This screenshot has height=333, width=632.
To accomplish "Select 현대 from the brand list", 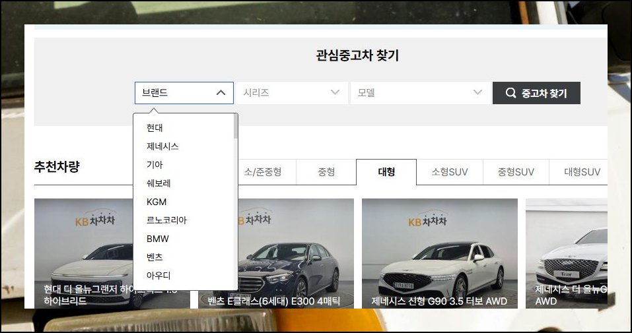I will (x=155, y=128).
